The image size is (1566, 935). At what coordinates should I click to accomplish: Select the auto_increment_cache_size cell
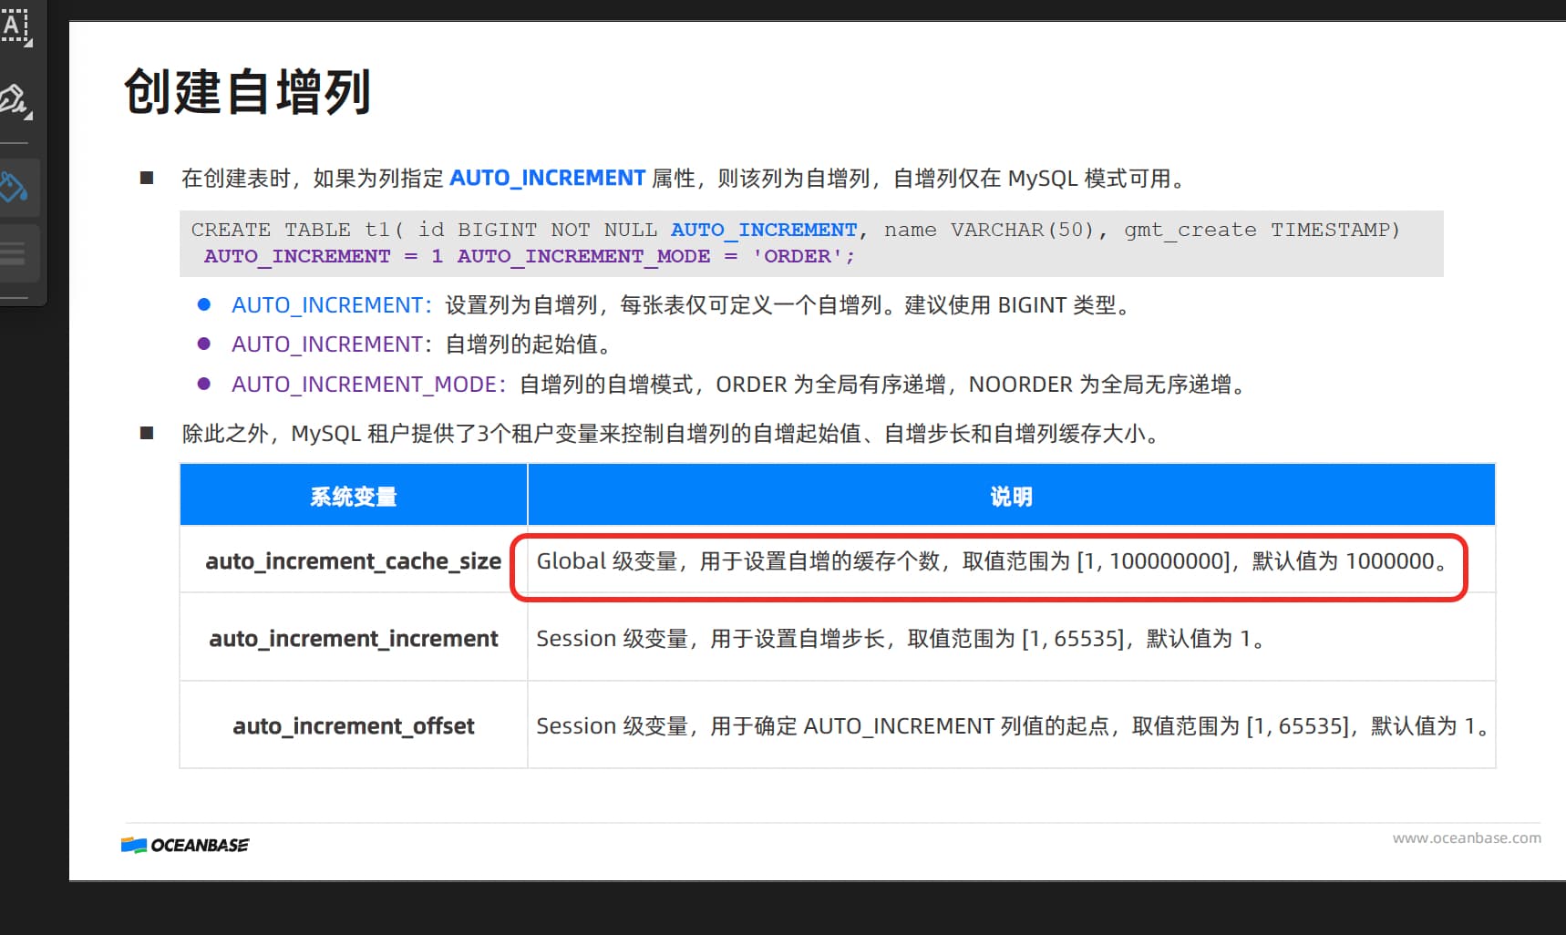tap(354, 560)
